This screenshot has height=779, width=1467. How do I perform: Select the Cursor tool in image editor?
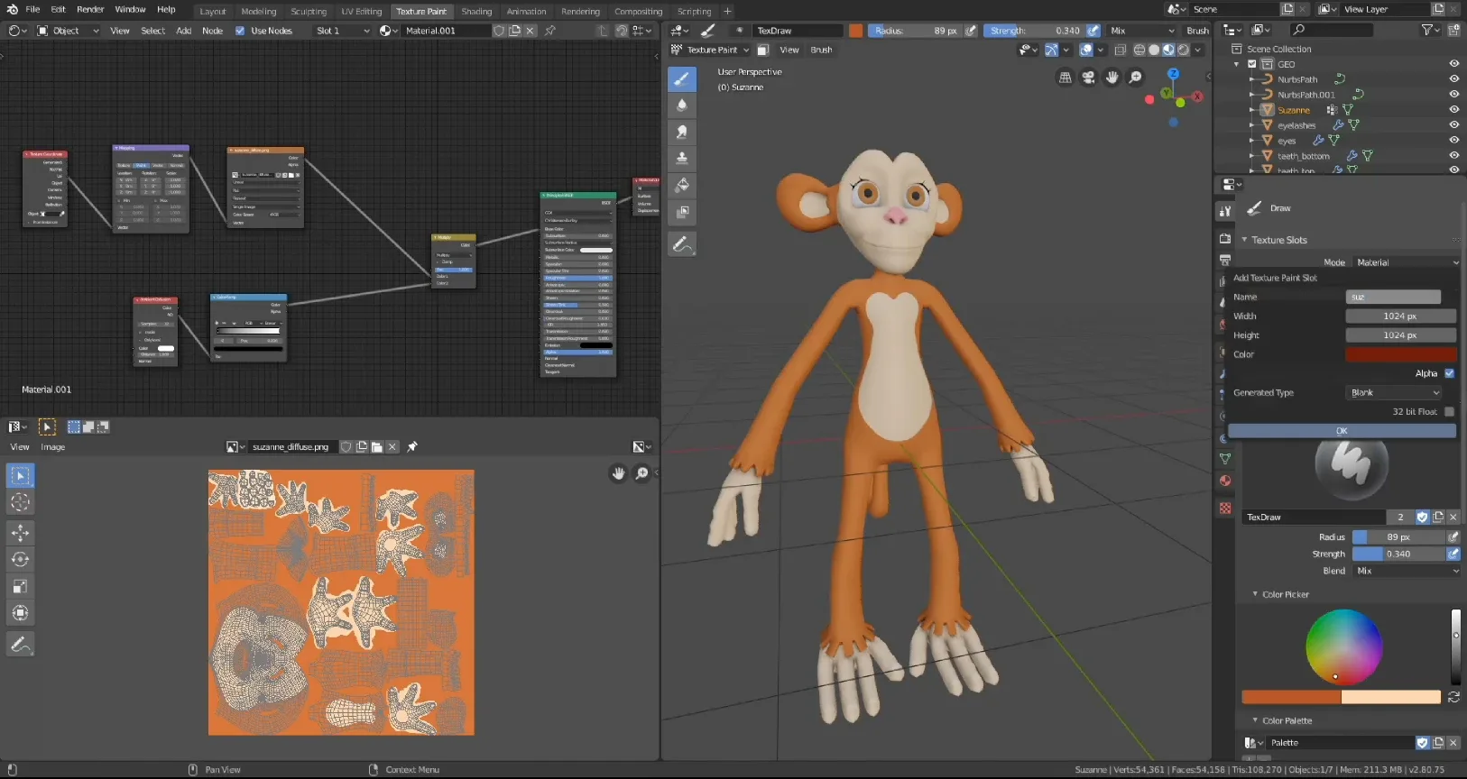click(20, 502)
